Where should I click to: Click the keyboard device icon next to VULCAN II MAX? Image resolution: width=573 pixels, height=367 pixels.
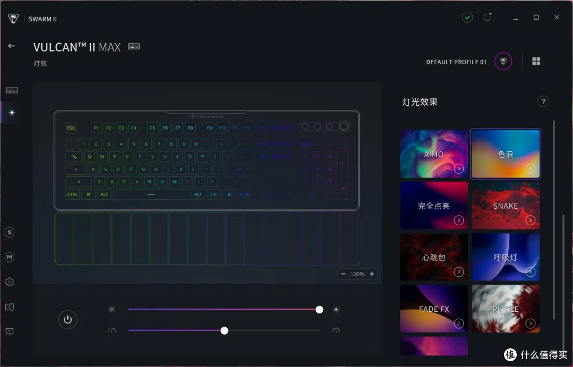click(134, 46)
